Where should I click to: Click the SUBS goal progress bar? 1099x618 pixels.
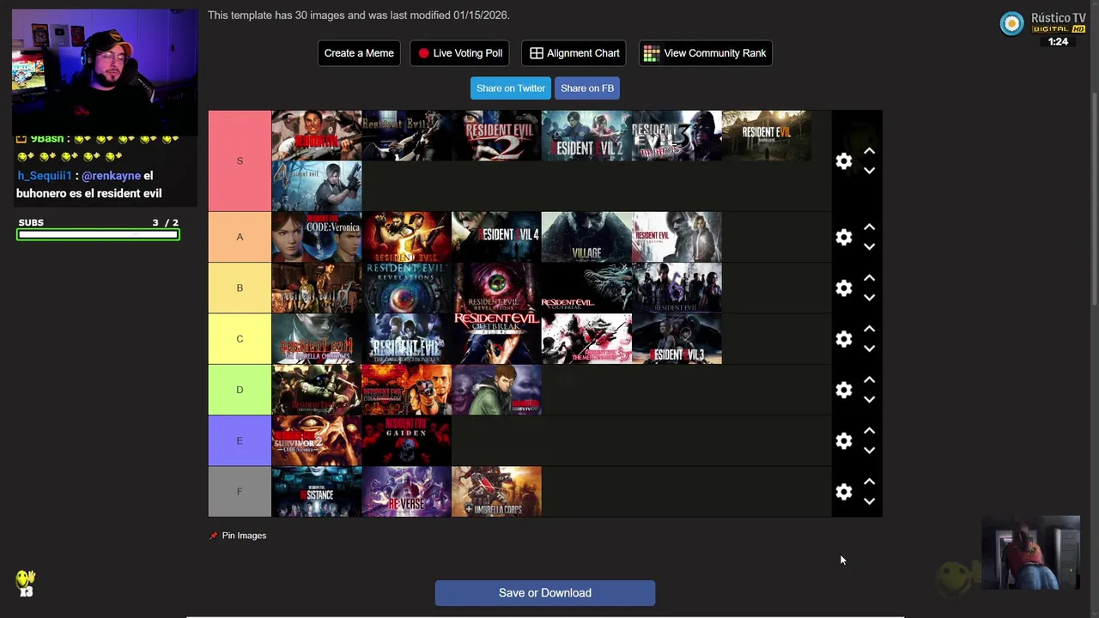98,234
